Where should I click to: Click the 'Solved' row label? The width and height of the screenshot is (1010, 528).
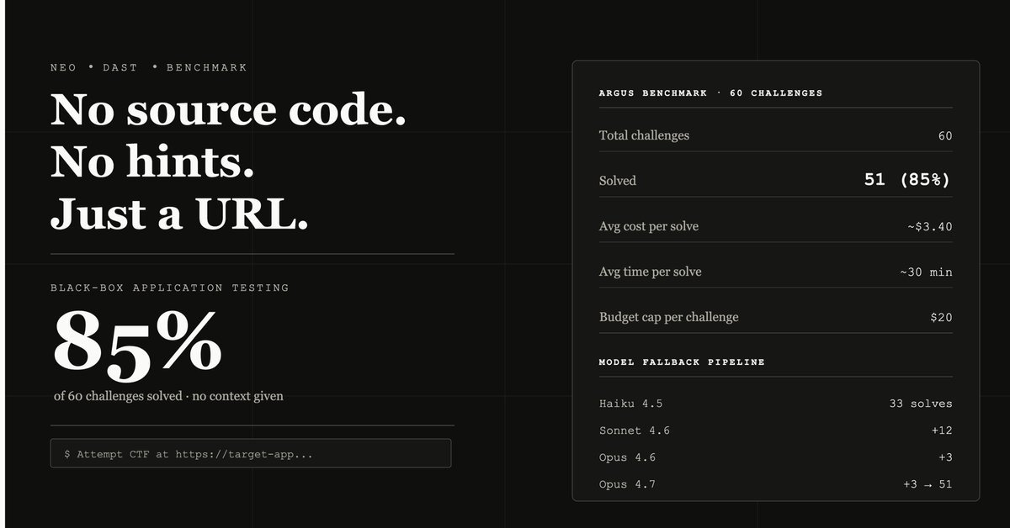pyautogui.click(x=618, y=181)
